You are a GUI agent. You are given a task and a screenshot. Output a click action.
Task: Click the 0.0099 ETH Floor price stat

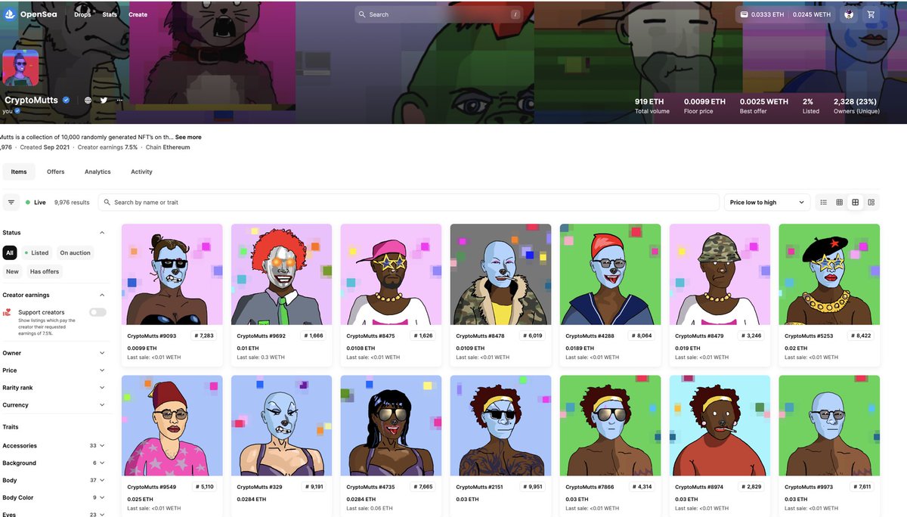(704, 106)
